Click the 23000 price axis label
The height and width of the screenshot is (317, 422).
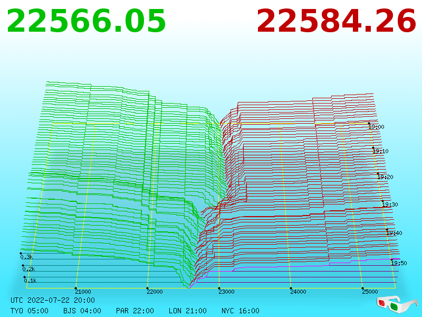[226, 292]
